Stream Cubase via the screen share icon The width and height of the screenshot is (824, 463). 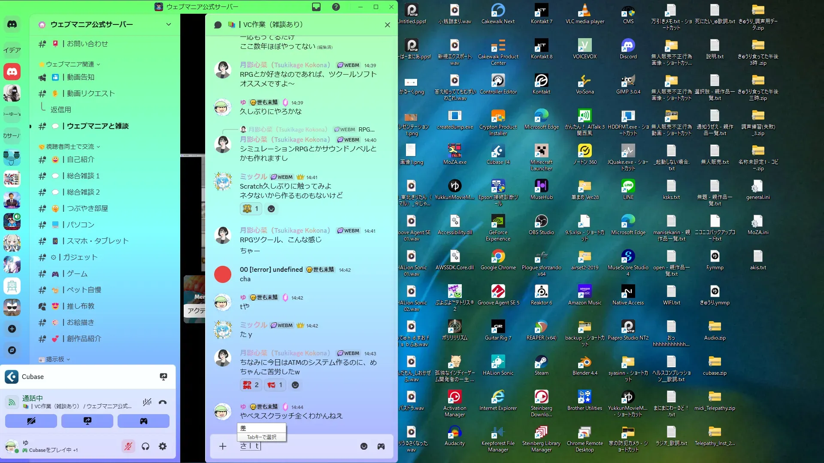[x=164, y=376]
